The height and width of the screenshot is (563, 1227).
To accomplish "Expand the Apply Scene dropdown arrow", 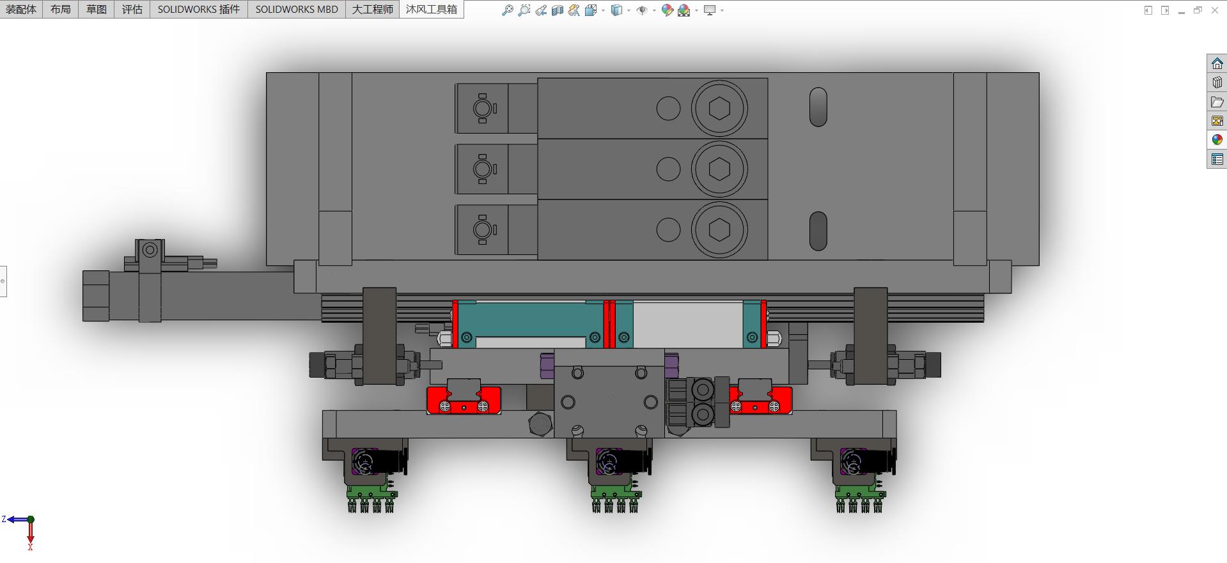I will coord(696,10).
